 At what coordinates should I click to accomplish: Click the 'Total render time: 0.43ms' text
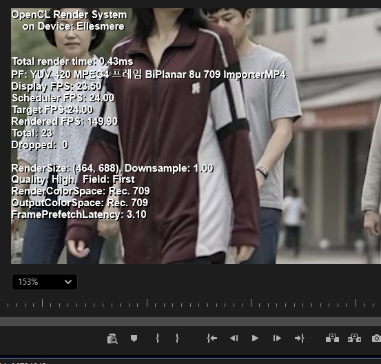pyautogui.click(x=72, y=61)
